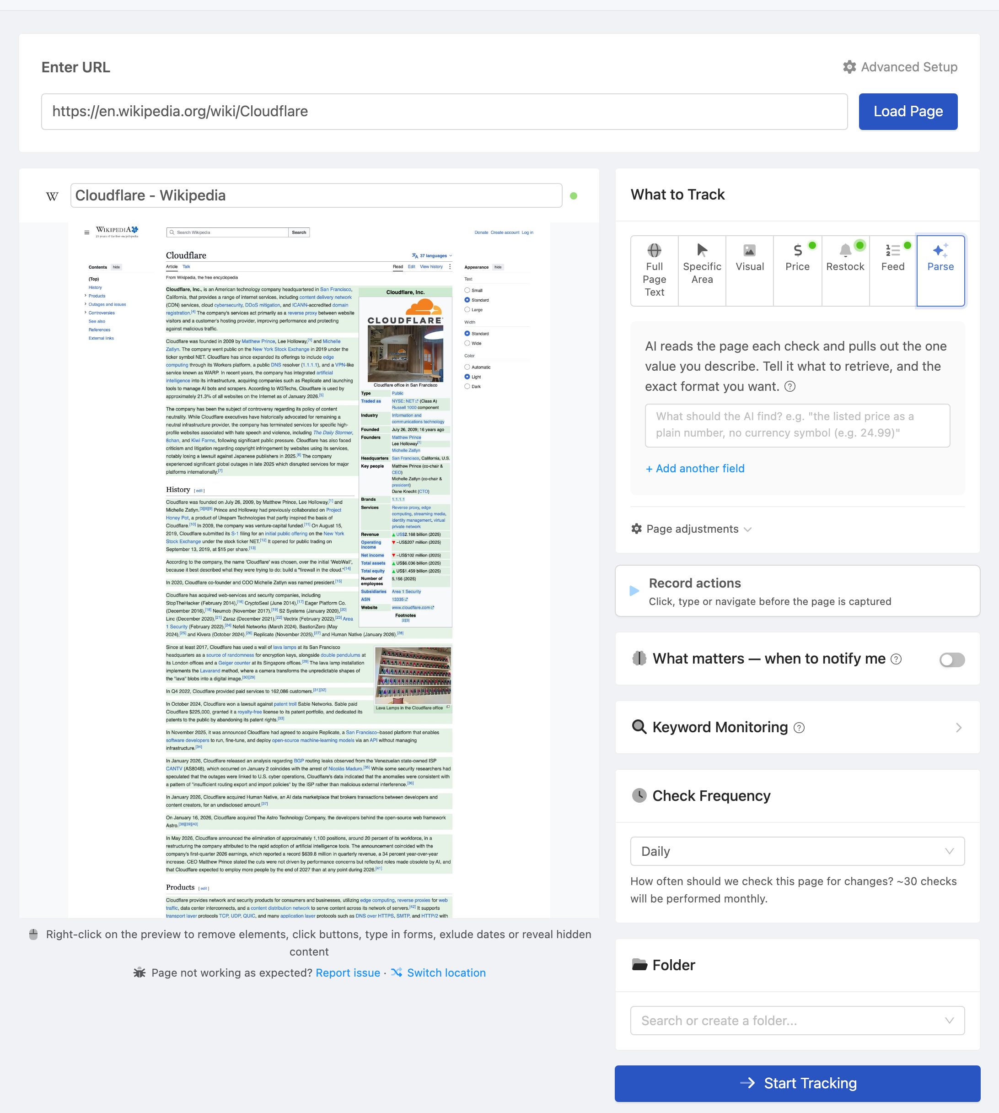This screenshot has height=1113, width=999.
Task: Select the Specific Area tracking tab
Action: 702,271
